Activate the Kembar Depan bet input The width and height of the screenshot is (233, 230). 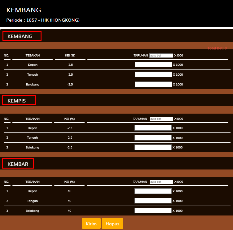[153, 191]
